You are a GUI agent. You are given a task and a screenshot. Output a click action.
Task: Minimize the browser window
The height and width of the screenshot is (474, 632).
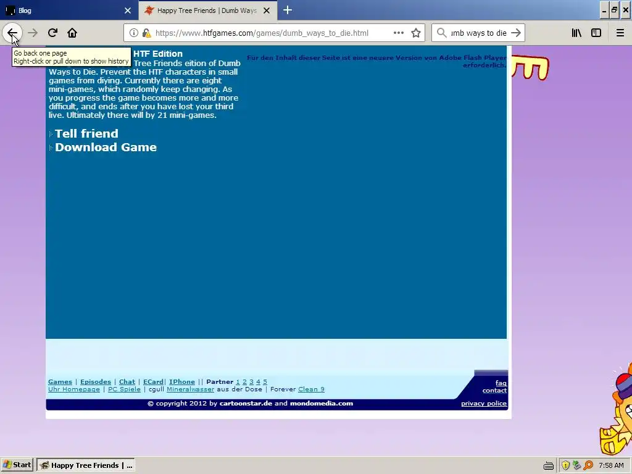(x=604, y=10)
